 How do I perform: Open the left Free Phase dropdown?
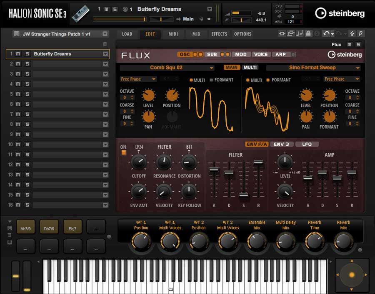pyautogui.click(x=153, y=79)
